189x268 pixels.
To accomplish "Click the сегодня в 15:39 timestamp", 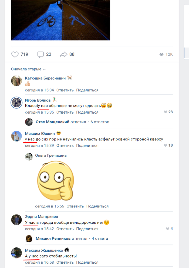I will click(39, 145).
